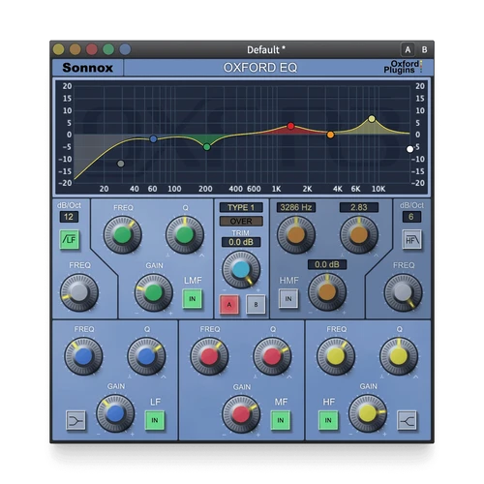Toggle the HF band shelf shape button
Image resolution: width=484 pixels, height=484 pixels.
click(x=407, y=420)
